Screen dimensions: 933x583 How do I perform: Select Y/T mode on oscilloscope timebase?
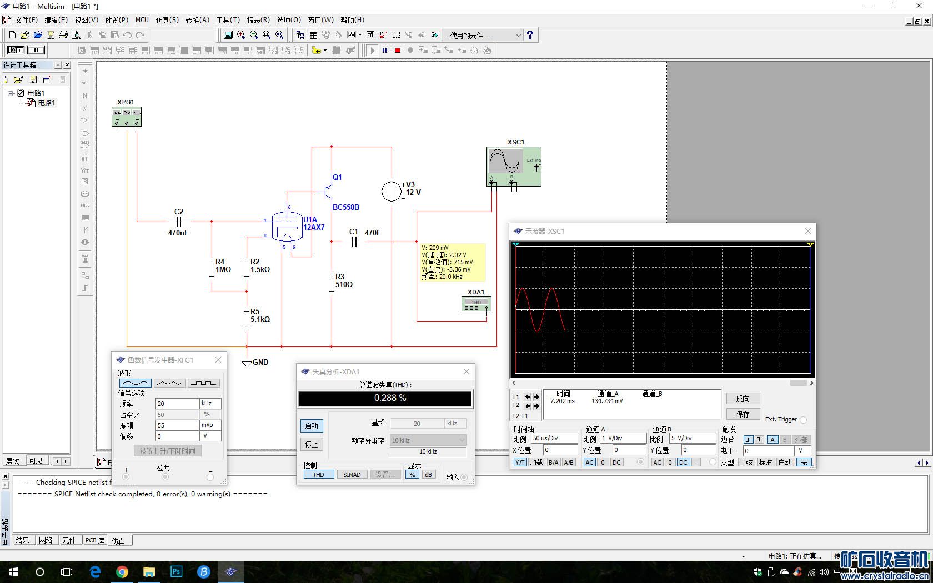click(520, 463)
